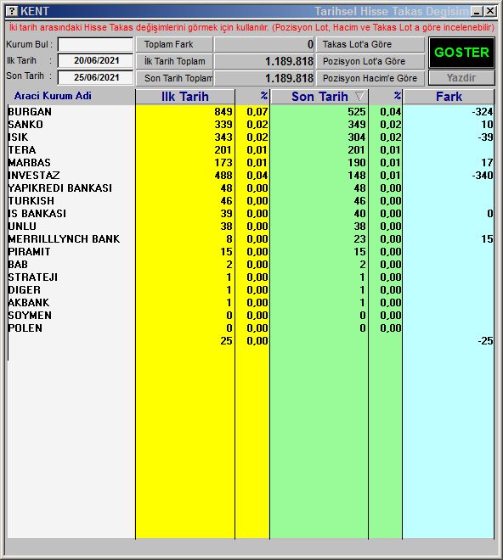
Task: Select the TERA row
Action: [x=251, y=150]
